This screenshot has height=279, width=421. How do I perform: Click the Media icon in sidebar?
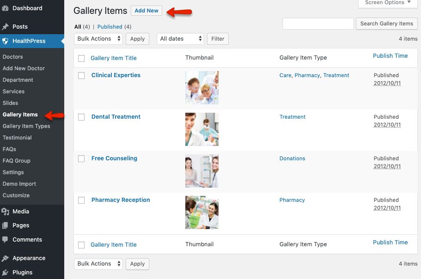[x=5, y=212]
